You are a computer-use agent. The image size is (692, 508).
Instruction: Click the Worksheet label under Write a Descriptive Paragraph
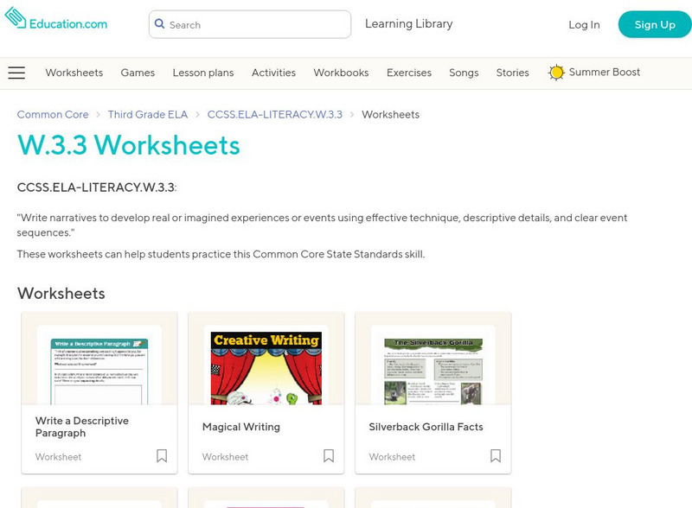coord(58,457)
